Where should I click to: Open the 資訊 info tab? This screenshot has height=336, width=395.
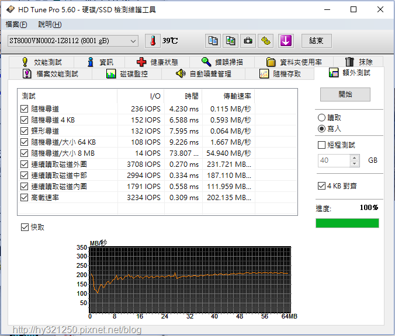click(100, 62)
